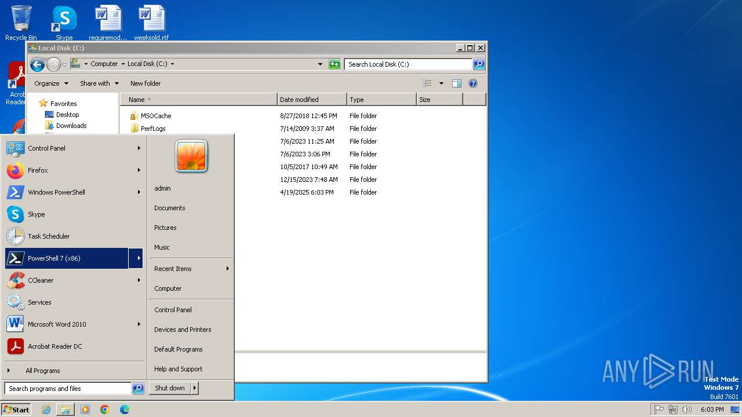This screenshot has height=417, width=742.
Task: Open the Share with menu
Action: [x=99, y=83]
